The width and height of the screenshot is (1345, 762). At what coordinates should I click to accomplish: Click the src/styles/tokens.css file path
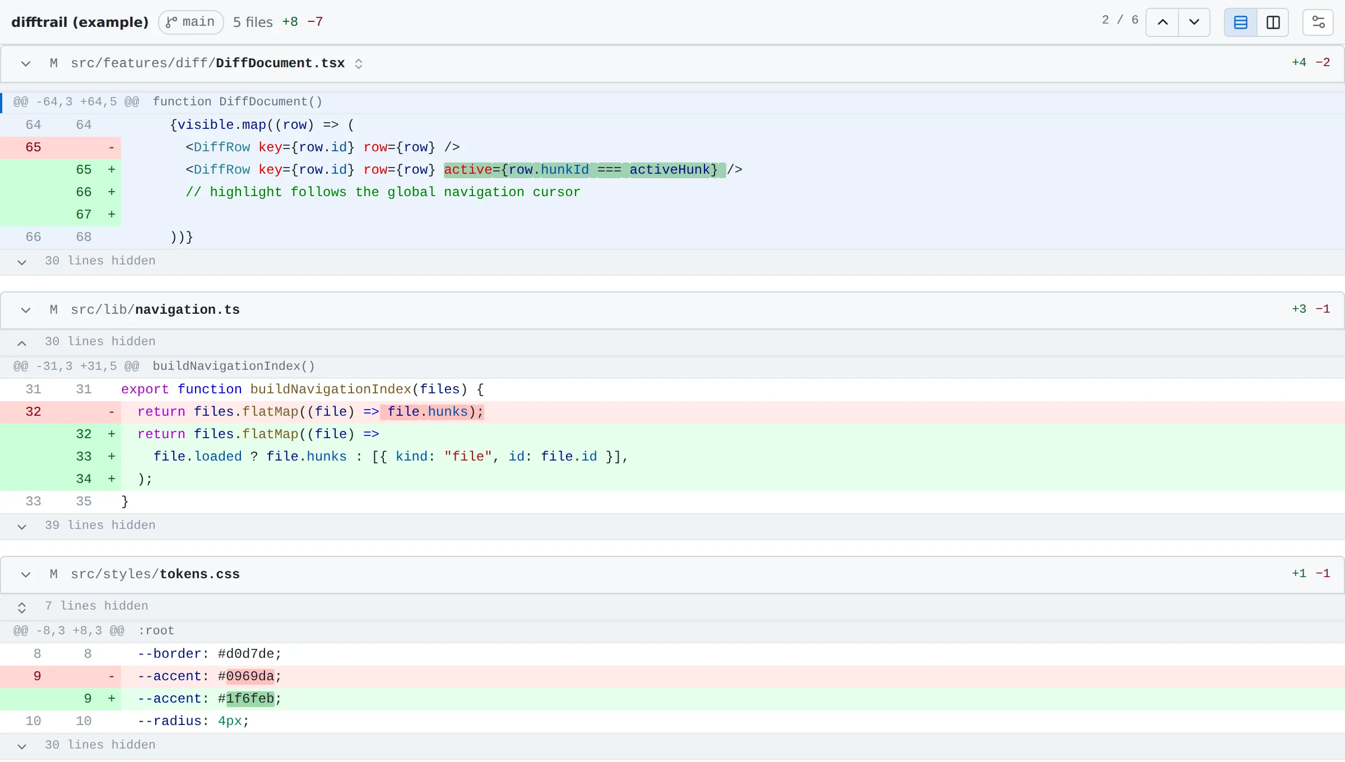(x=155, y=574)
